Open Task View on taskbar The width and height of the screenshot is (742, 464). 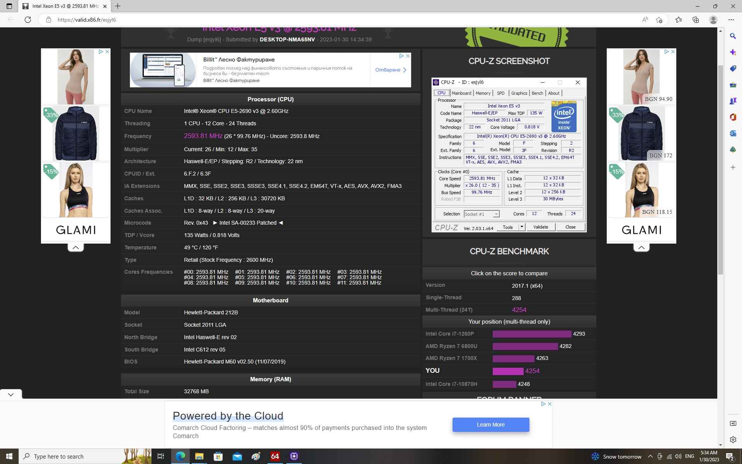[161, 456]
